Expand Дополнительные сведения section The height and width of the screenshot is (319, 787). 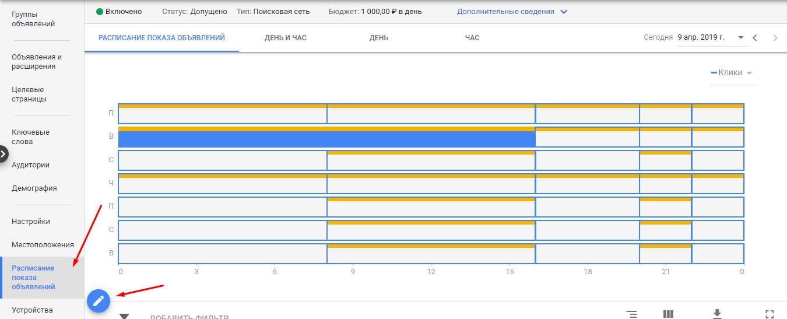(x=512, y=12)
